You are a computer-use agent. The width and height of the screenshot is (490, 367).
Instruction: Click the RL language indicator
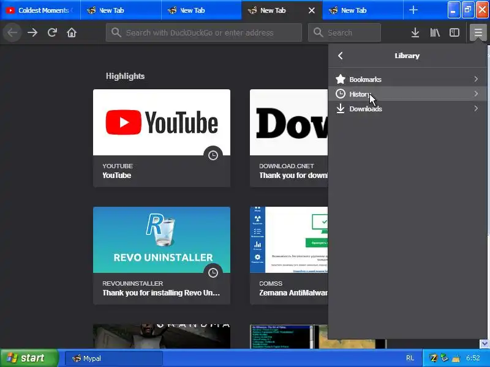click(410, 358)
